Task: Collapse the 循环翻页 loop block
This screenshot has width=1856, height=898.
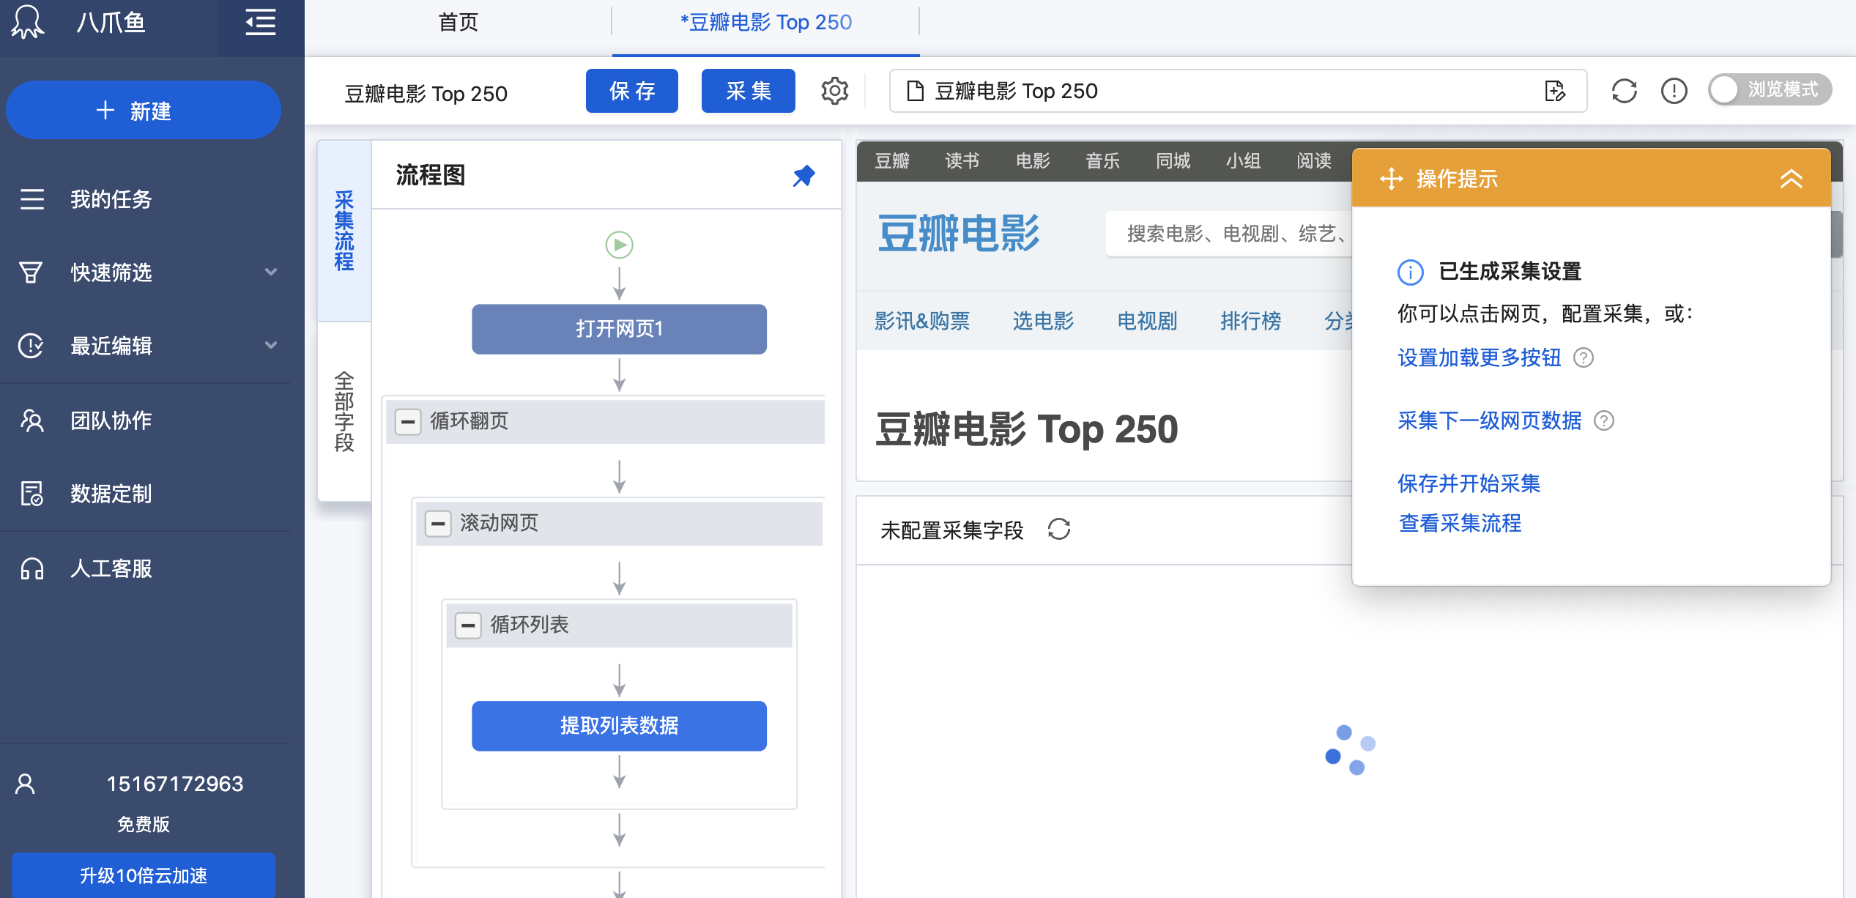Action: [408, 421]
